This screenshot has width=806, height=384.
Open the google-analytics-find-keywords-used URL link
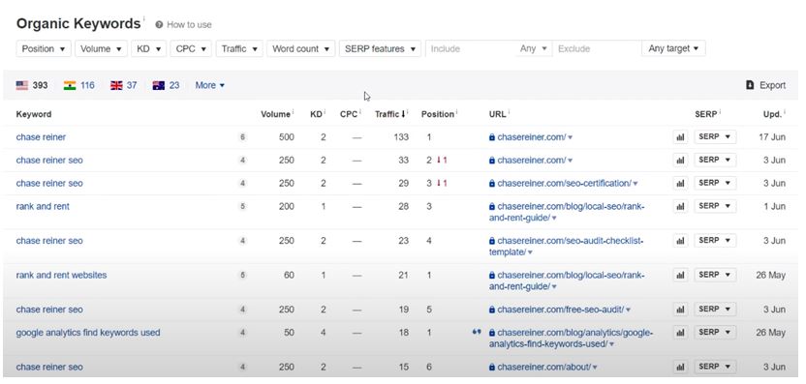tap(571, 339)
